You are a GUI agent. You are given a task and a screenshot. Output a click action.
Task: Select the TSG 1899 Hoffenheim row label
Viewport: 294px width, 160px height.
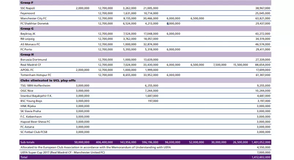coord(35,85)
